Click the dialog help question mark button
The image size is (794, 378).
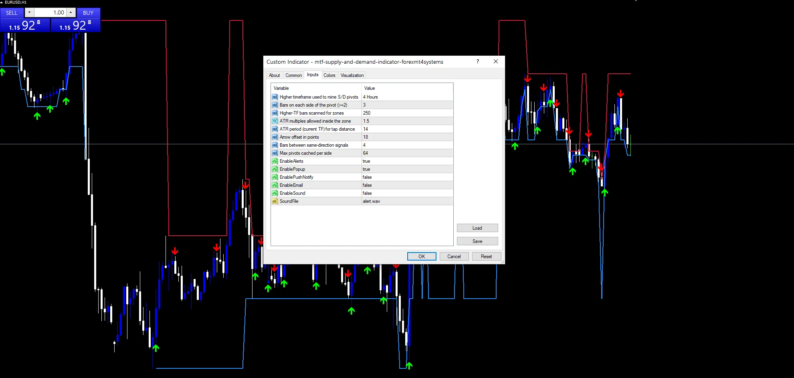coord(477,61)
